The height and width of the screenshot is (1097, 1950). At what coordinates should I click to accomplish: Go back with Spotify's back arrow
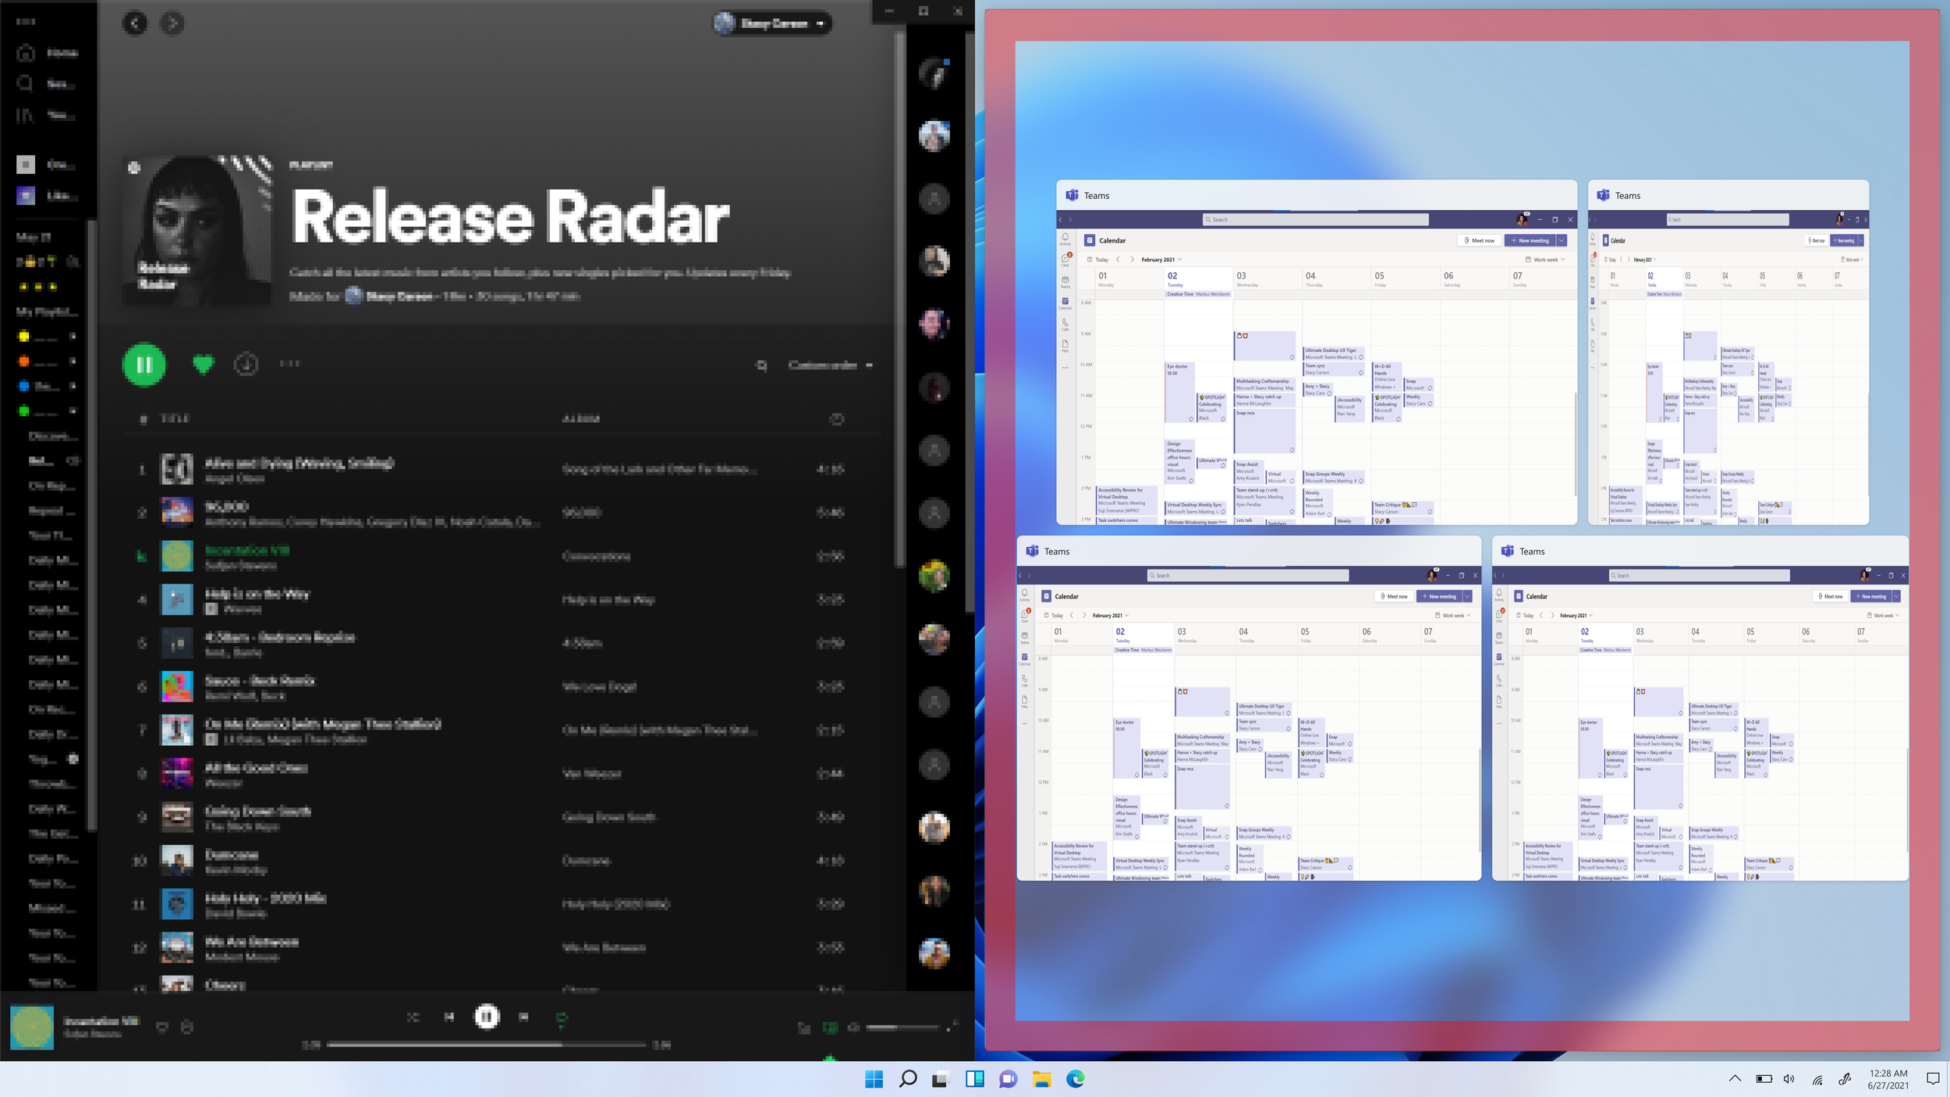click(x=135, y=23)
